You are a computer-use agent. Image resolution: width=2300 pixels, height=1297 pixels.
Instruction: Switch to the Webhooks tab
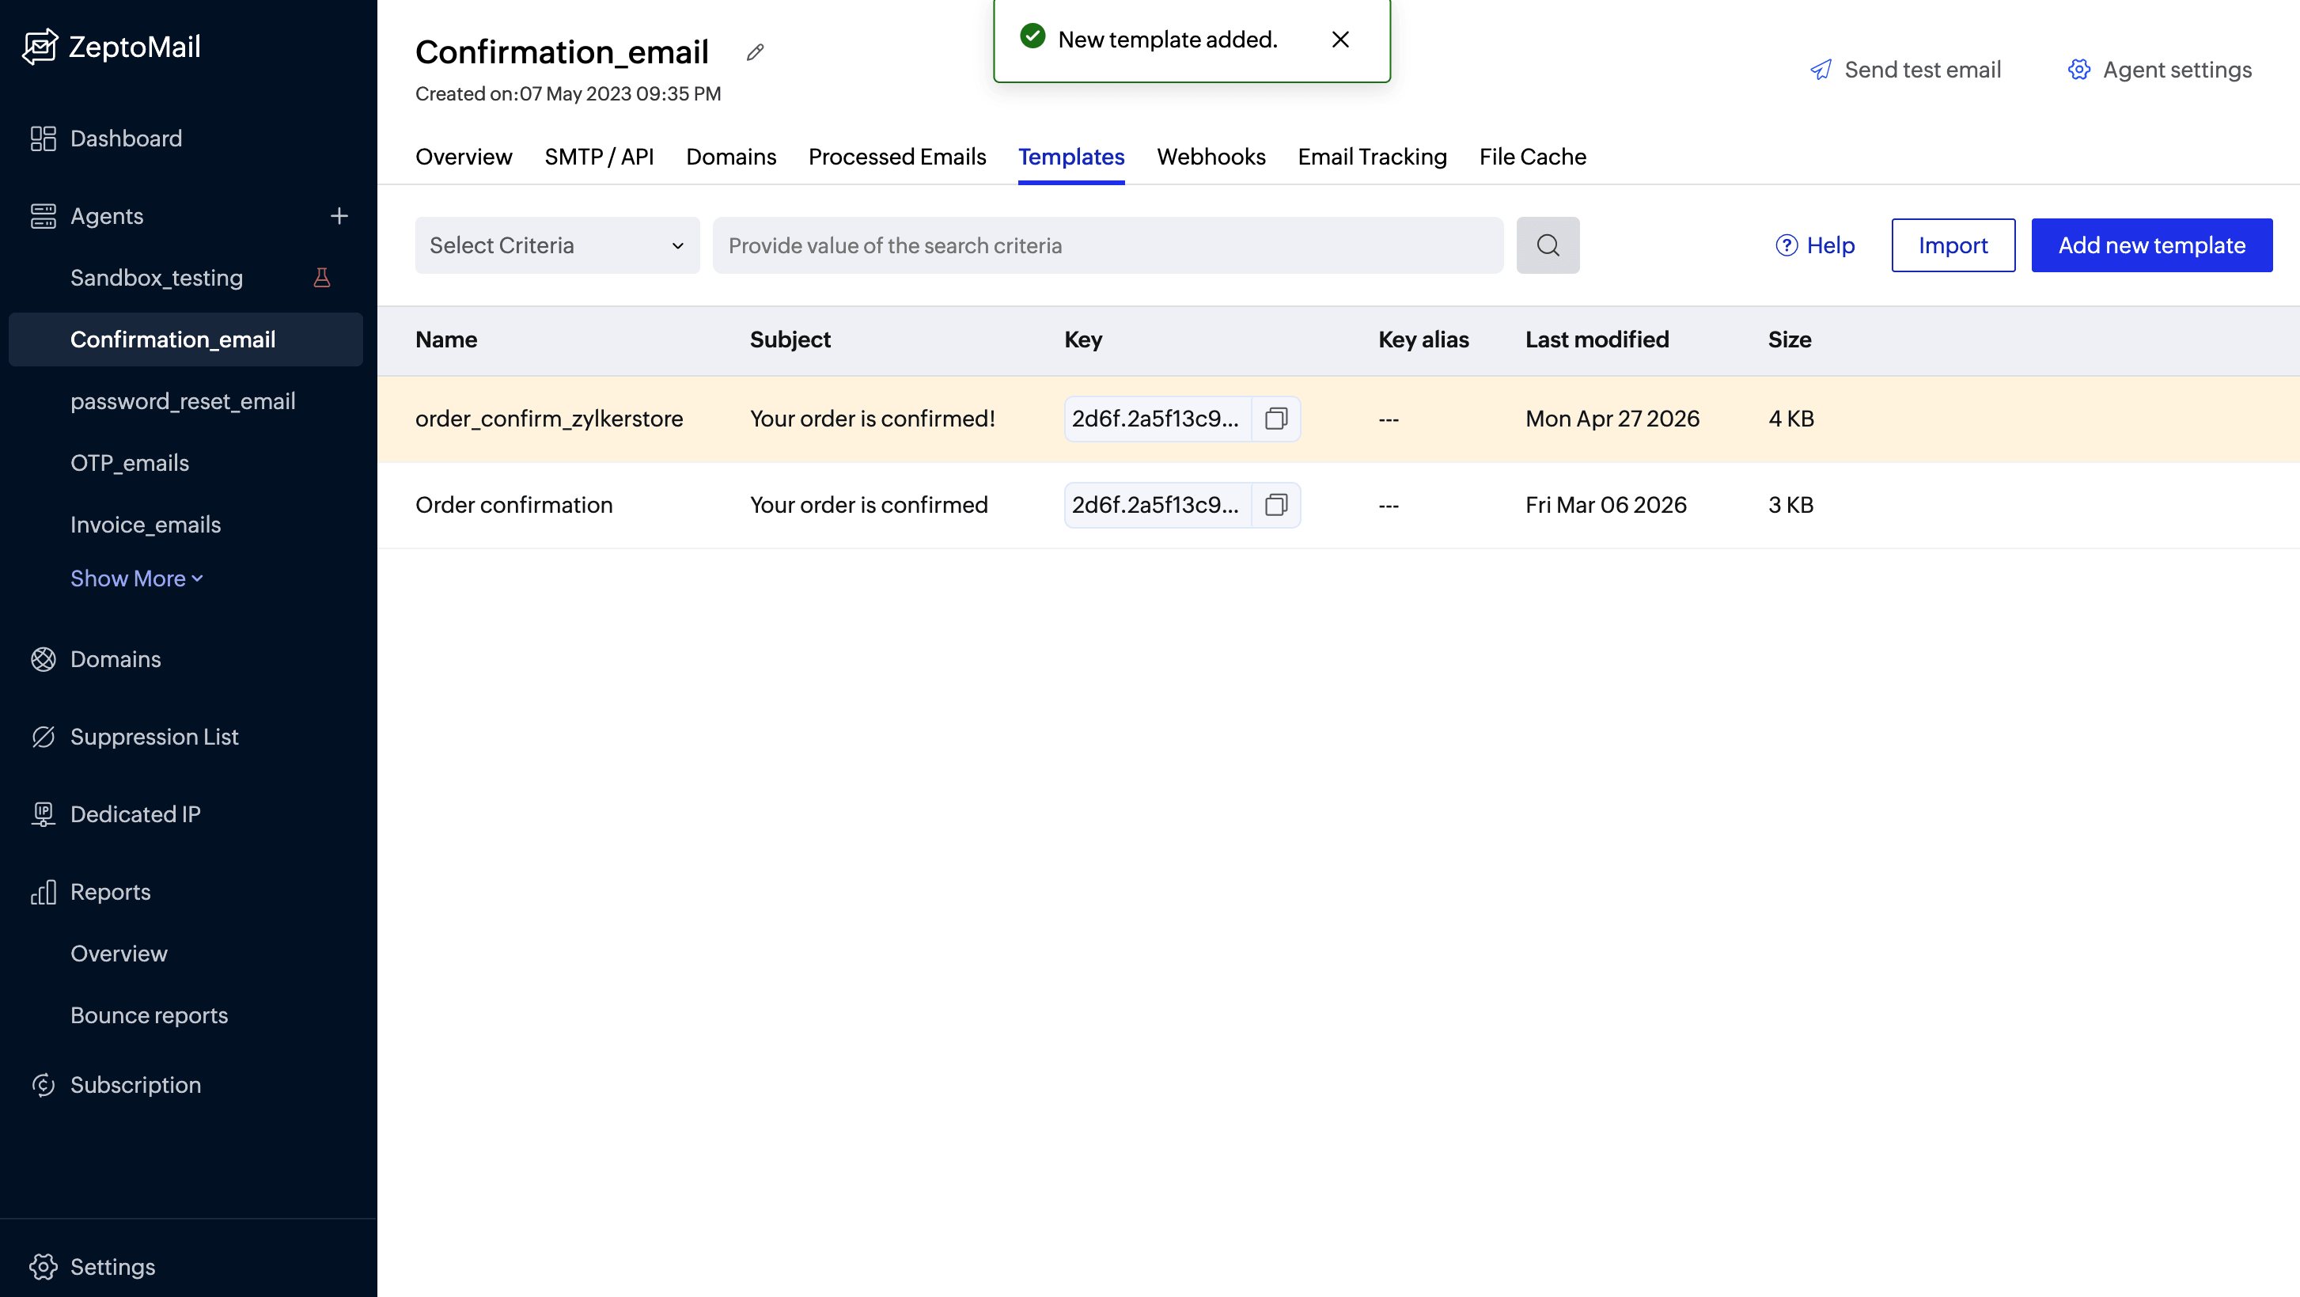(x=1211, y=157)
